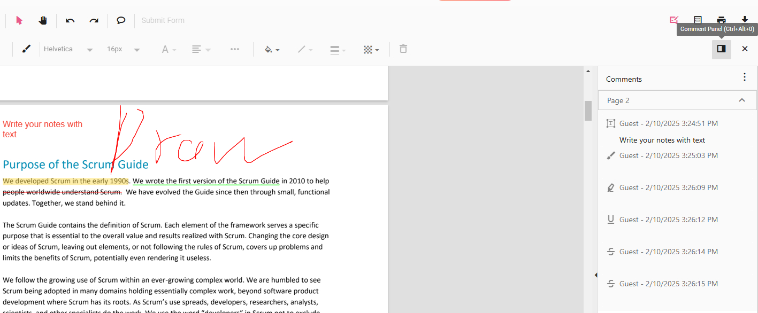Select the pink arrow selection tool
The width and height of the screenshot is (758, 313).
20,20
